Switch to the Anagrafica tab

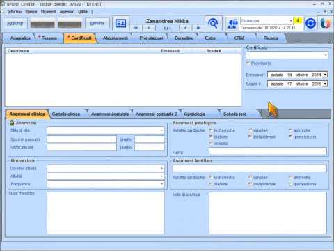[20, 38]
